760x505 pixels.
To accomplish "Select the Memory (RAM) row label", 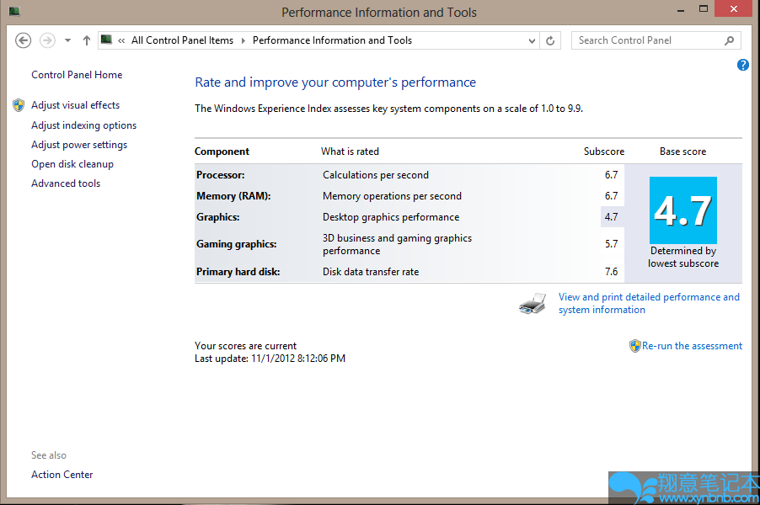I will pyautogui.click(x=233, y=196).
